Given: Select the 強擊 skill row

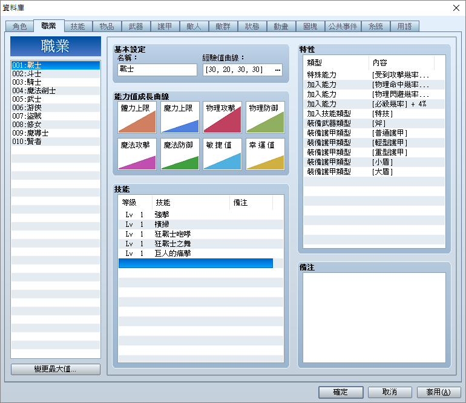Looking at the screenshot, I should [200, 215].
